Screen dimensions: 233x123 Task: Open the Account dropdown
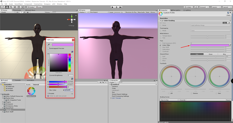tap(204, 7)
